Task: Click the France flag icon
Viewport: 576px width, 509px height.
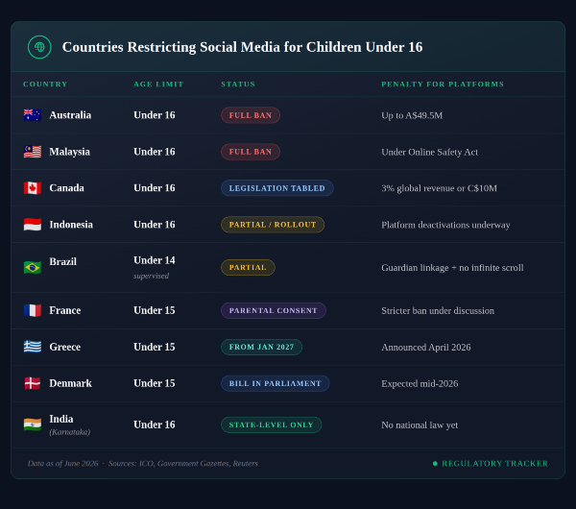Action: click(x=33, y=310)
